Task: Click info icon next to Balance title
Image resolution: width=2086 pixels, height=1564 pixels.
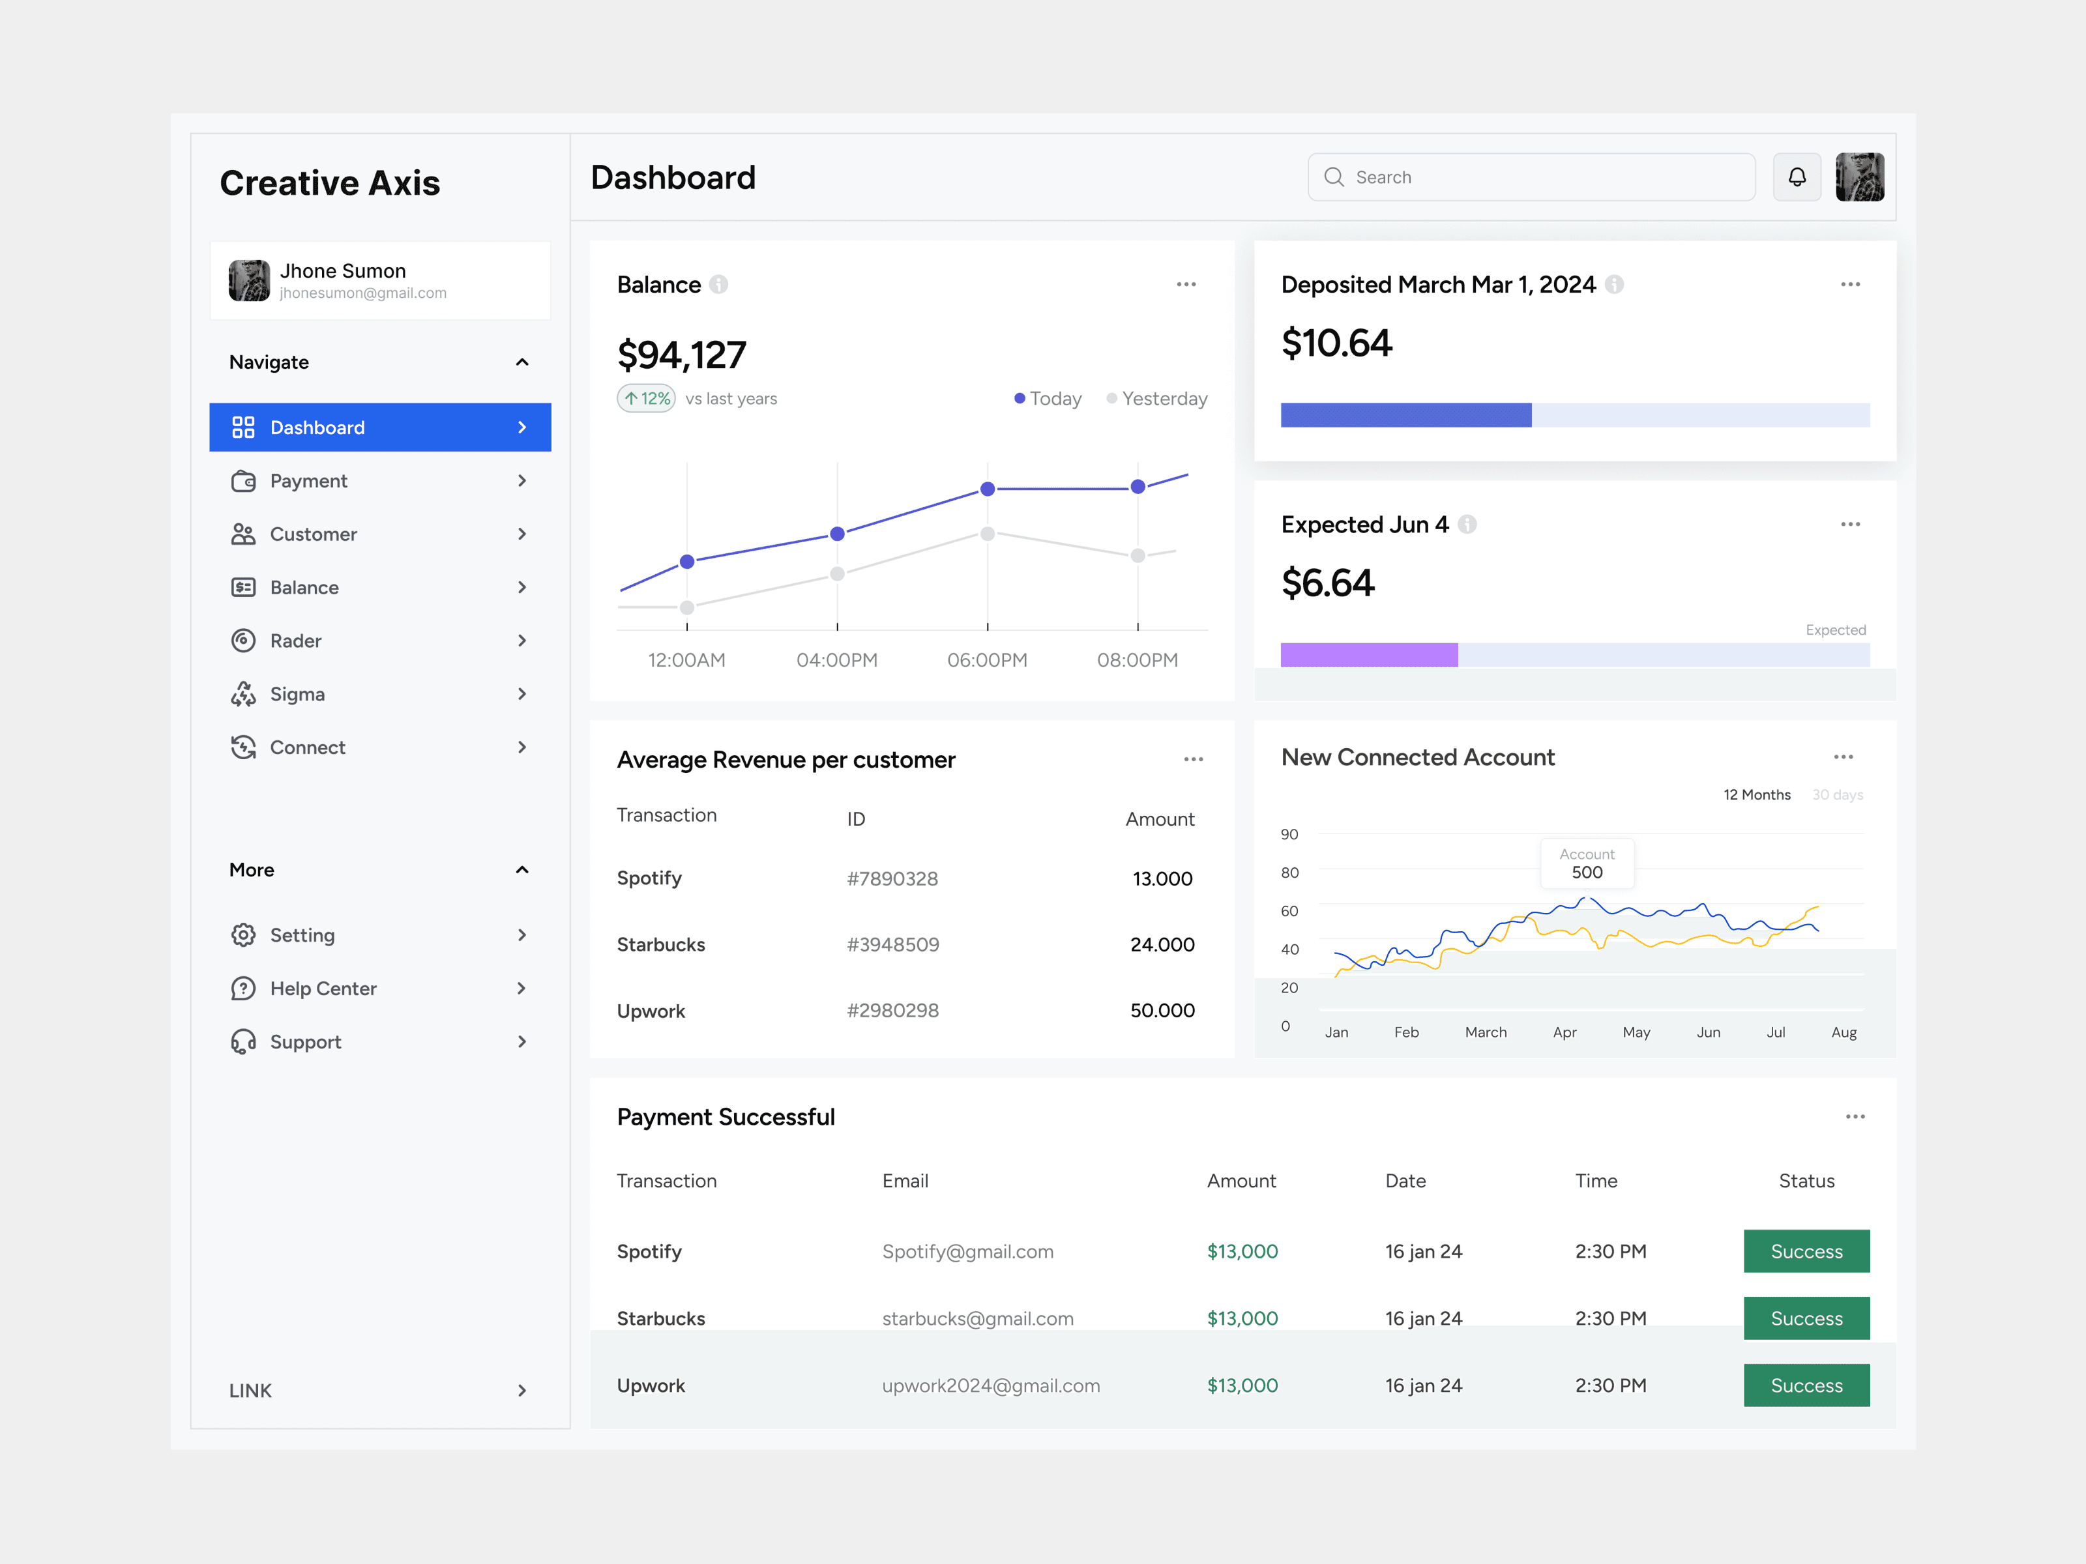Action: click(718, 285)
